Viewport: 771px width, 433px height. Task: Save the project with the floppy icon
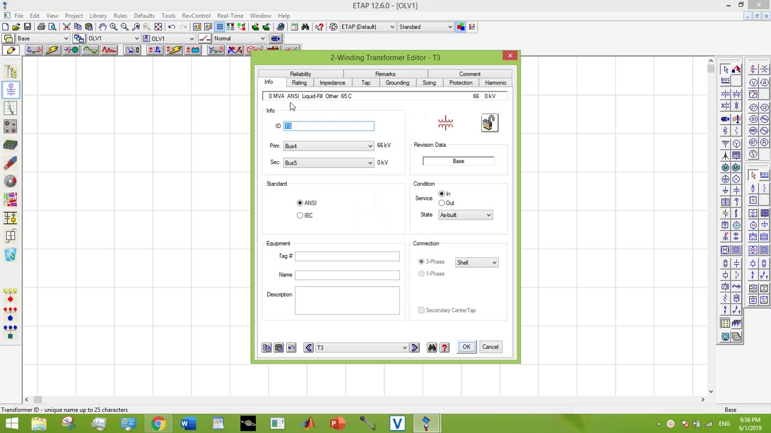click(28, 27)
